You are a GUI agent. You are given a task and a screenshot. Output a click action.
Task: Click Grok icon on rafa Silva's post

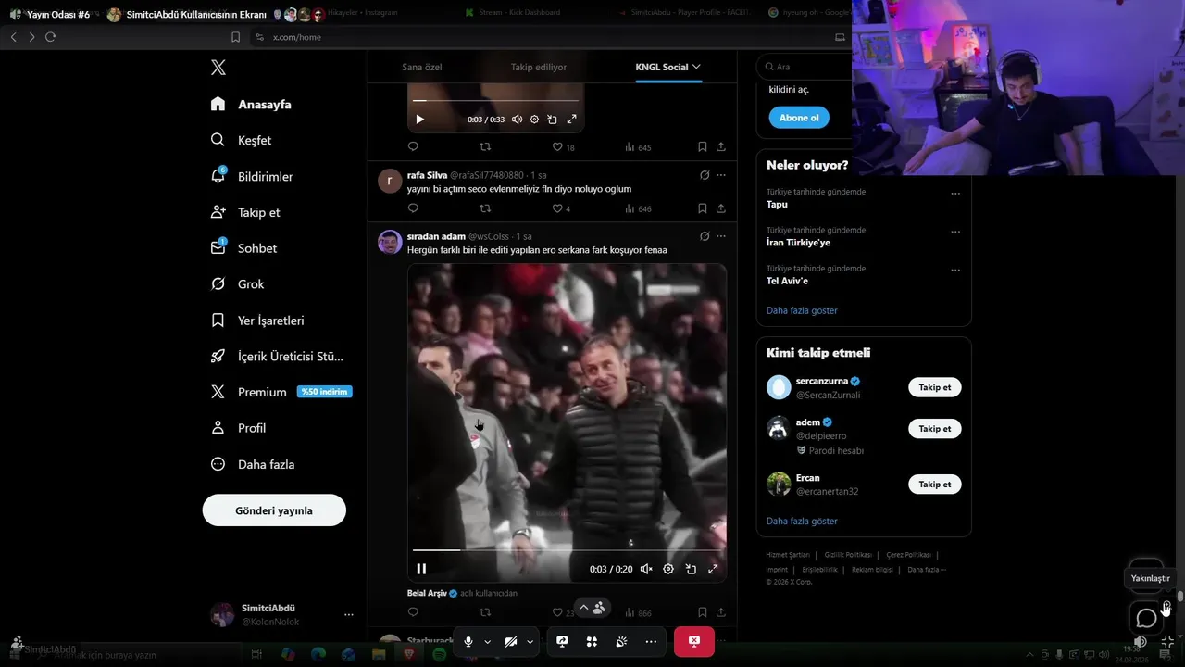click(x=705, y=175)
